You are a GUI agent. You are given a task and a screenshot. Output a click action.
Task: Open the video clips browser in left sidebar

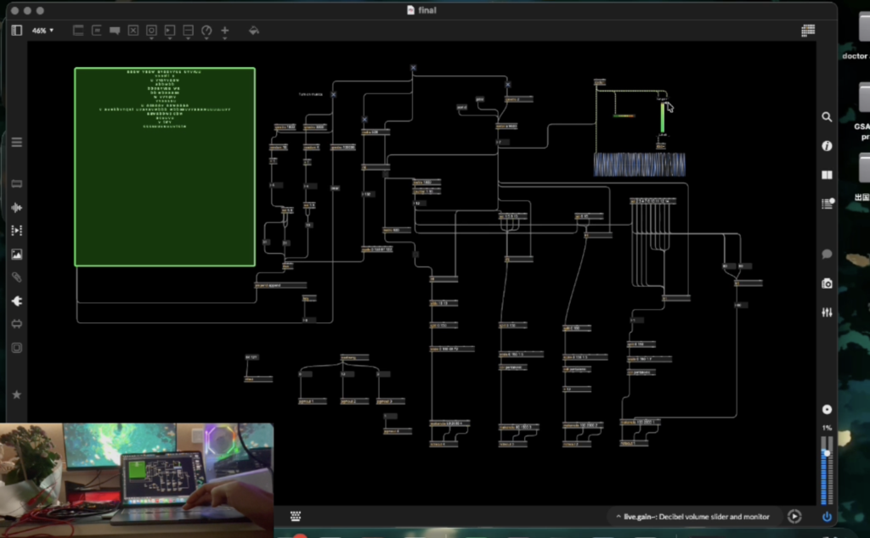click(x=17, y=231)
